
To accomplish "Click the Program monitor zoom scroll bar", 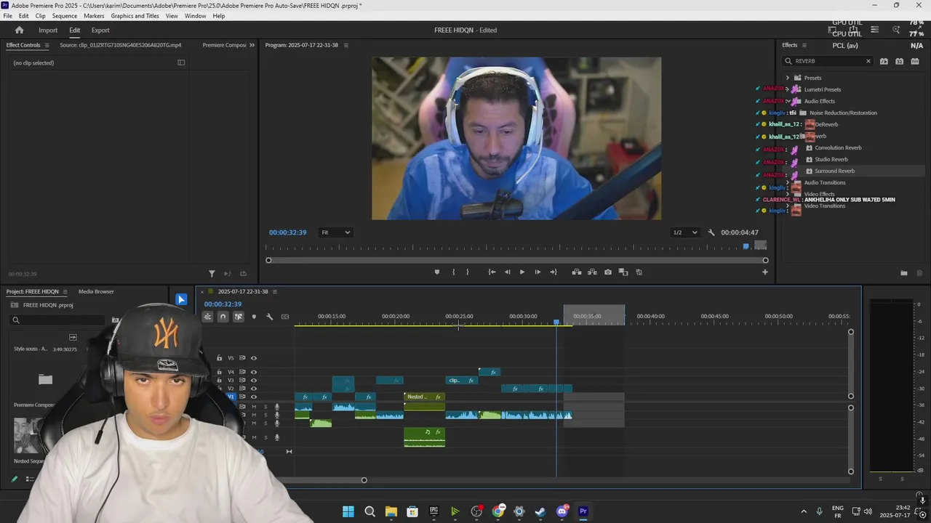I will 516,260.
